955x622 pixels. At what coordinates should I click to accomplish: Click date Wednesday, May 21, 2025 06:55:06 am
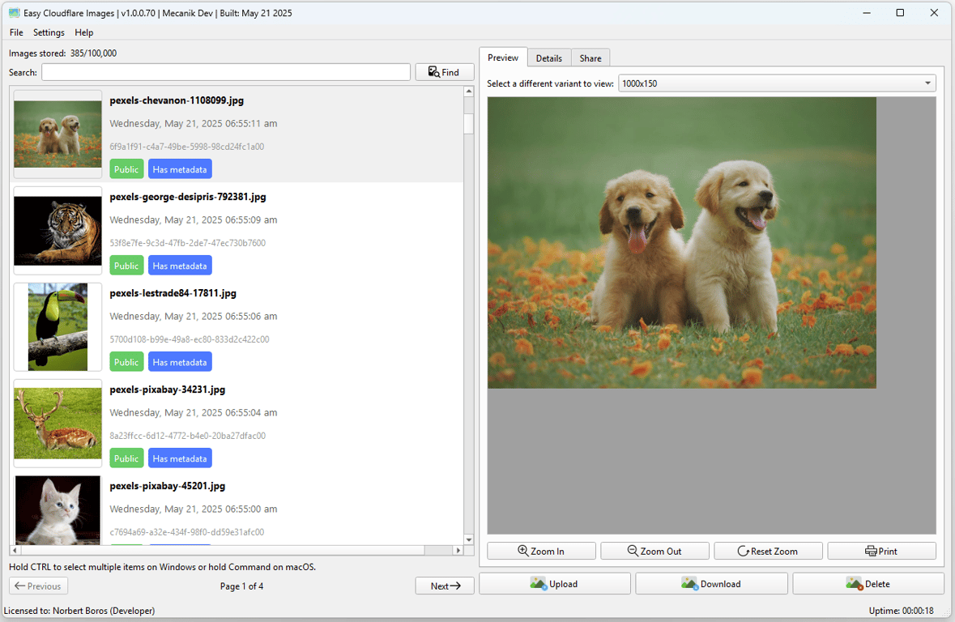click(193, 316)
